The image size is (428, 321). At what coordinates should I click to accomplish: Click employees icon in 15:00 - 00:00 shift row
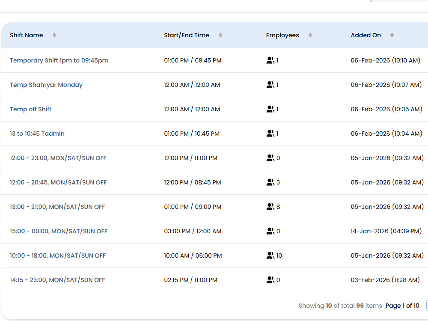pos(270,231)
